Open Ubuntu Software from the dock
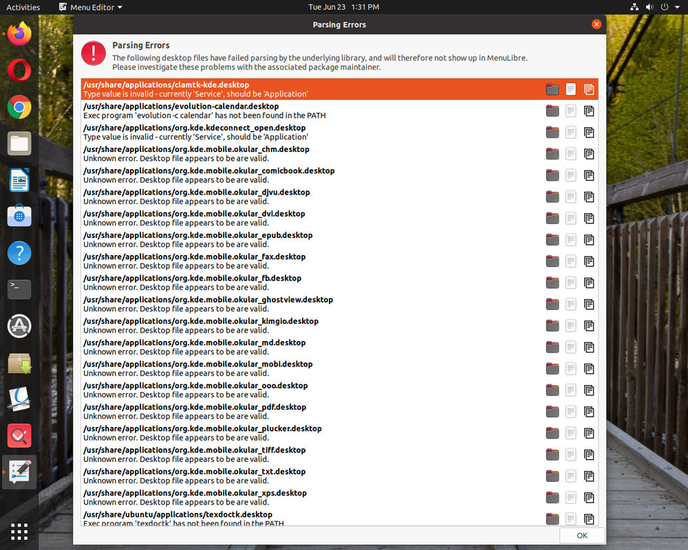 [19, 217]
